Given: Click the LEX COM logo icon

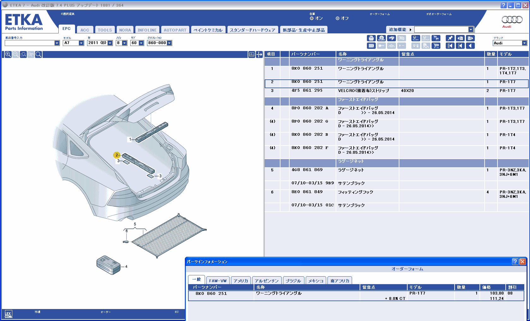Looking at the screenshot, I should [8, 314].
